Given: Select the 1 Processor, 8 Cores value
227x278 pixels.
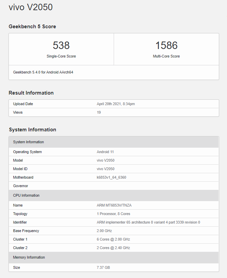Looking at the screenshot, I should click(x=114, y=214).
